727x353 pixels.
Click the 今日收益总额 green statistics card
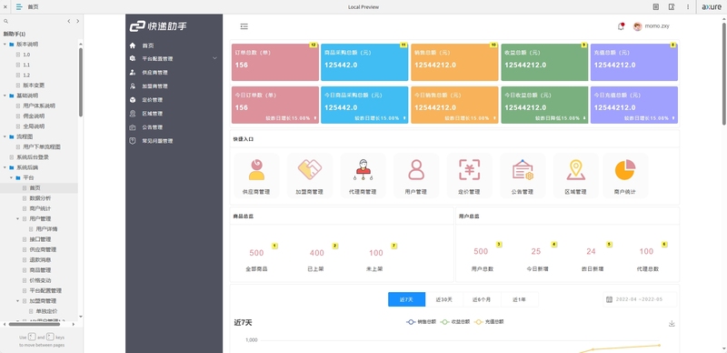click(x=544, y=105)
